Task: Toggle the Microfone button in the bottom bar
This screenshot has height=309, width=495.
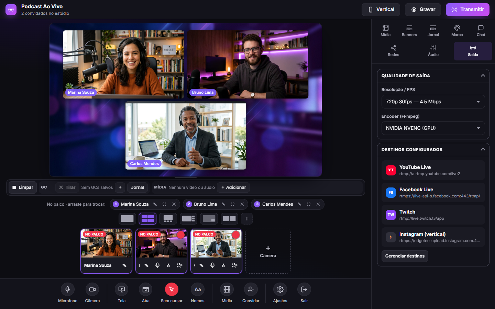Action: [68, 289]
